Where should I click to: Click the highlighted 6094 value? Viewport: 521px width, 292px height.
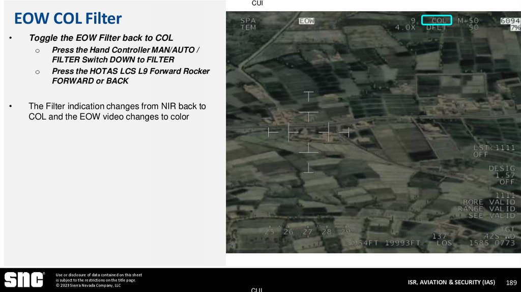point(510,20)
